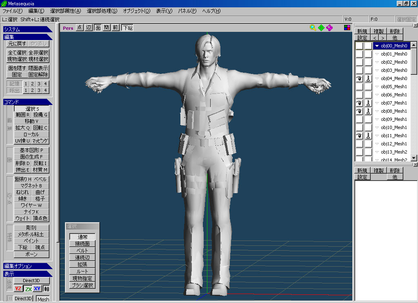Collapse the obj02_Mesh0 tree triangle

(x=377, y=62)
